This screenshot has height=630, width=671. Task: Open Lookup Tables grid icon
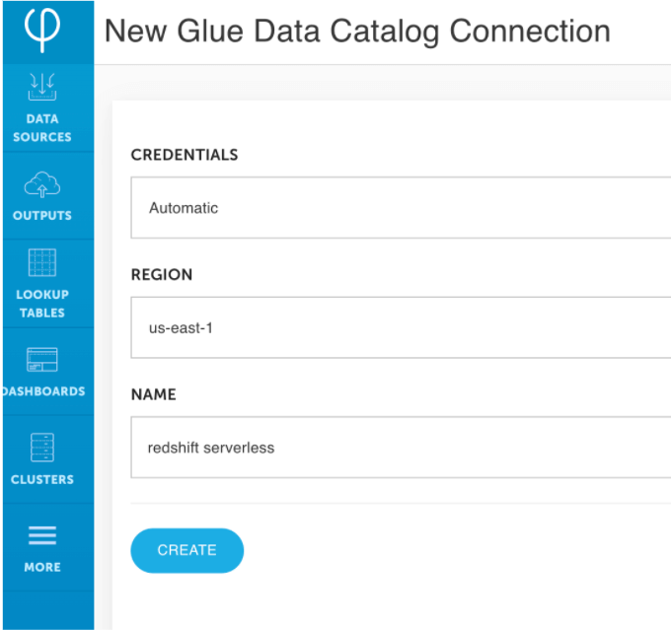click(42, 262)
